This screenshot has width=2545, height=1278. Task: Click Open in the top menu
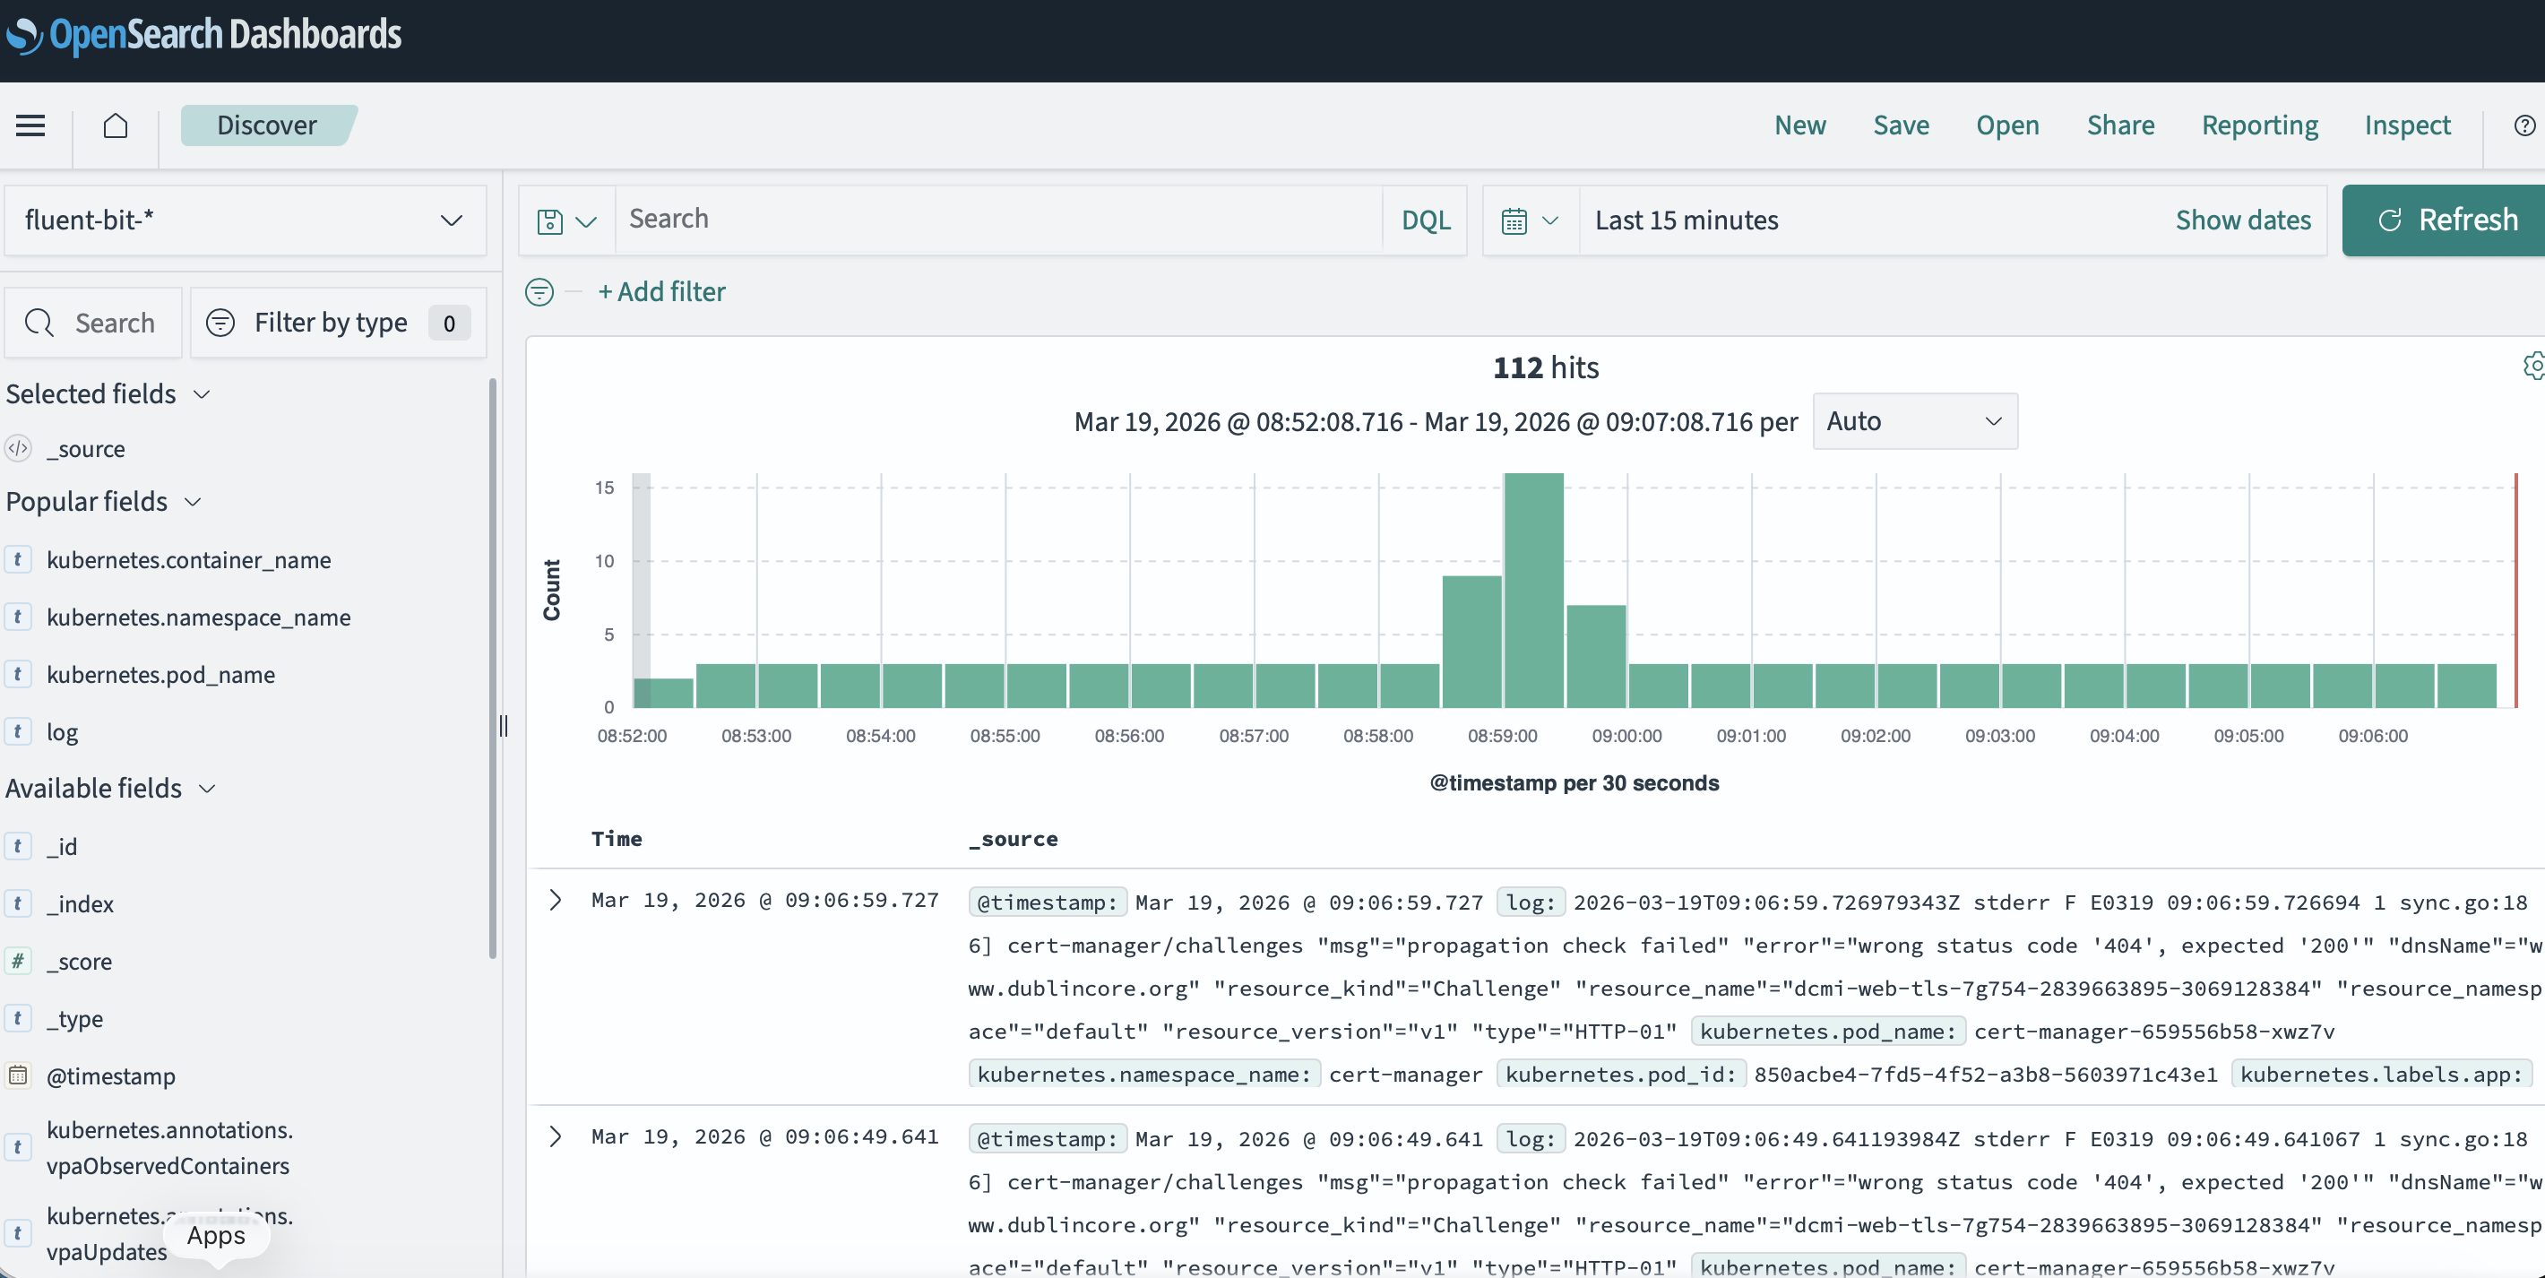pos(2007,125)
